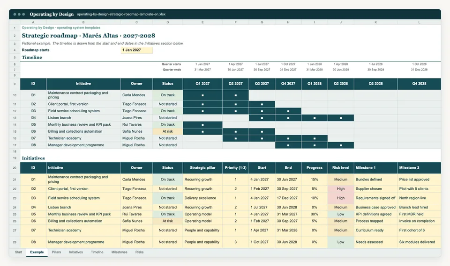Click risk level 'High' for I02
Image resolution: width=450 pixels, height=266 pixels.
341,189
